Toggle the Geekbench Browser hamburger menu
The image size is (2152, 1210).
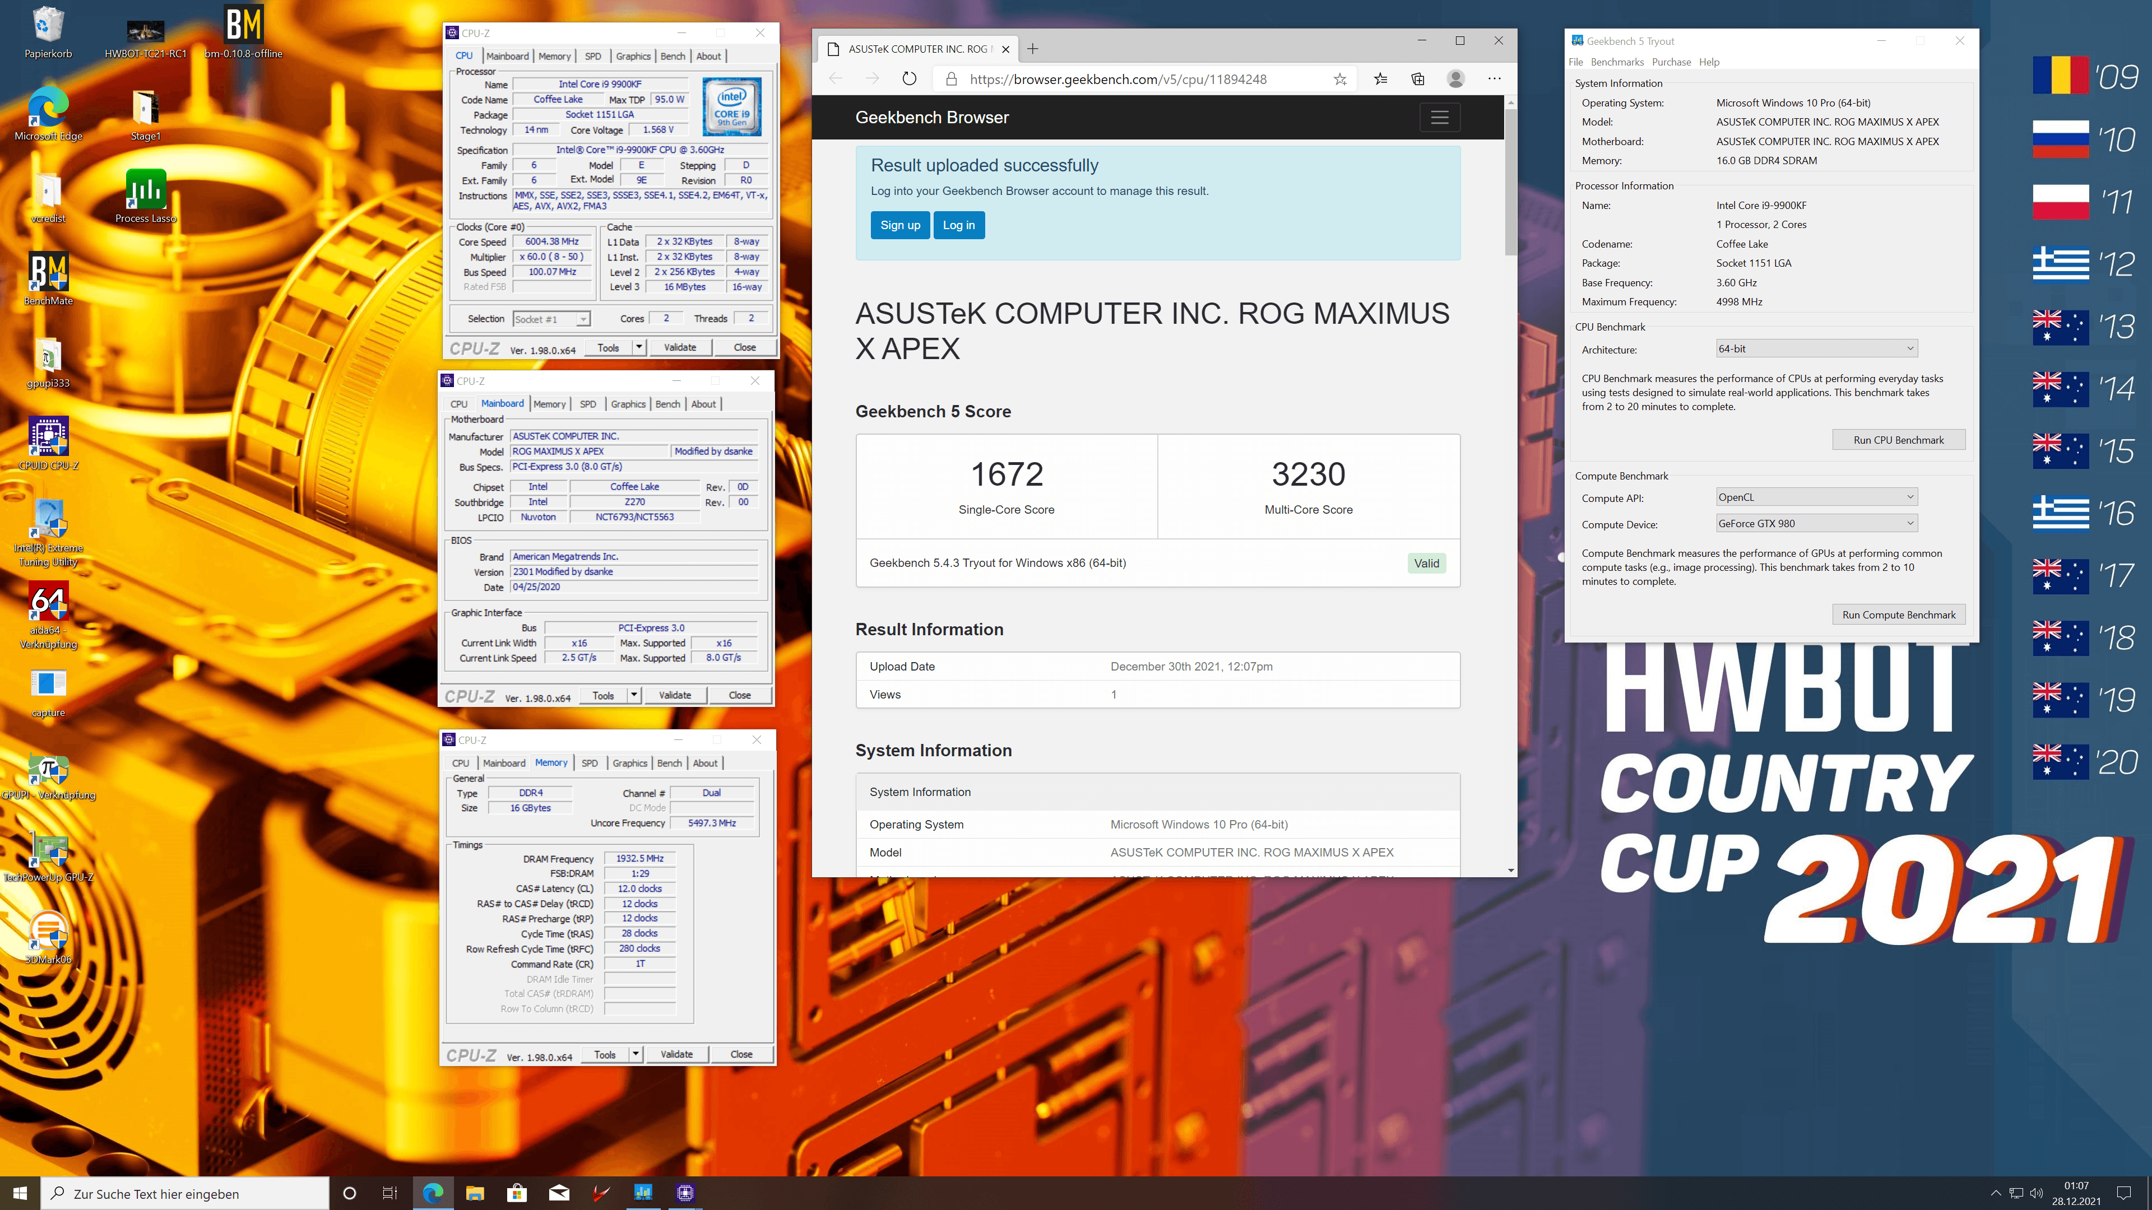[x=1439, y=118]
